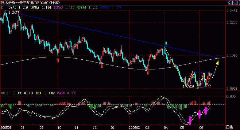This screenshot has width=240, height=130.
Task: Click the 12 month axis label
Action: tap(95, 128)
